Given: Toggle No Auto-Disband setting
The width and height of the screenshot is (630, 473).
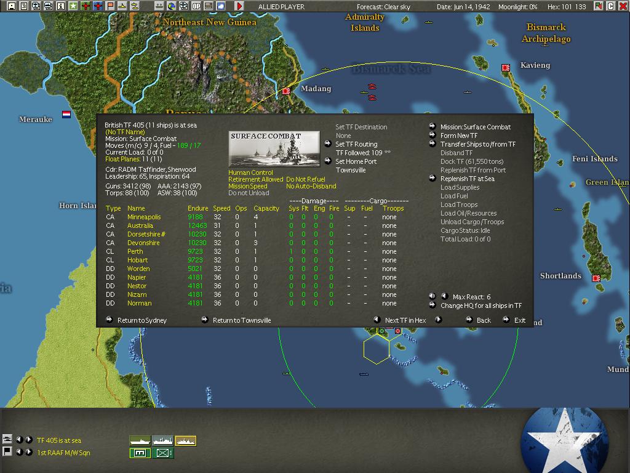Looking at the screenshot, I should pyautogui.click(x=311, y=186).
